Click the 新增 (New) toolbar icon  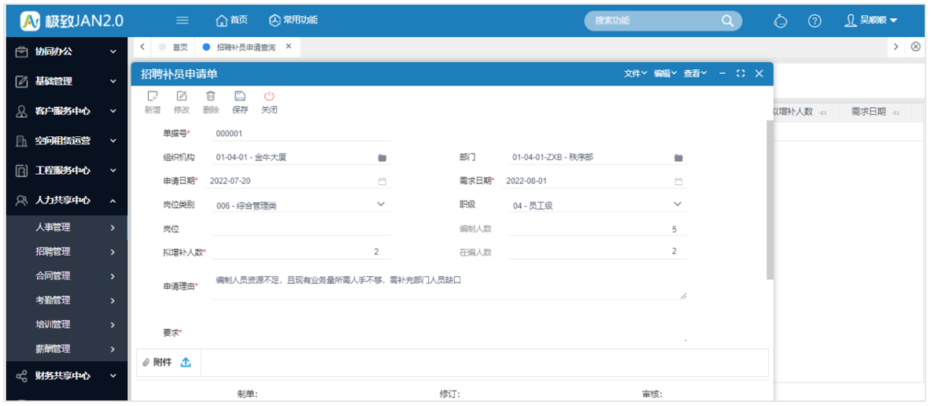click(x=153, y=96)
